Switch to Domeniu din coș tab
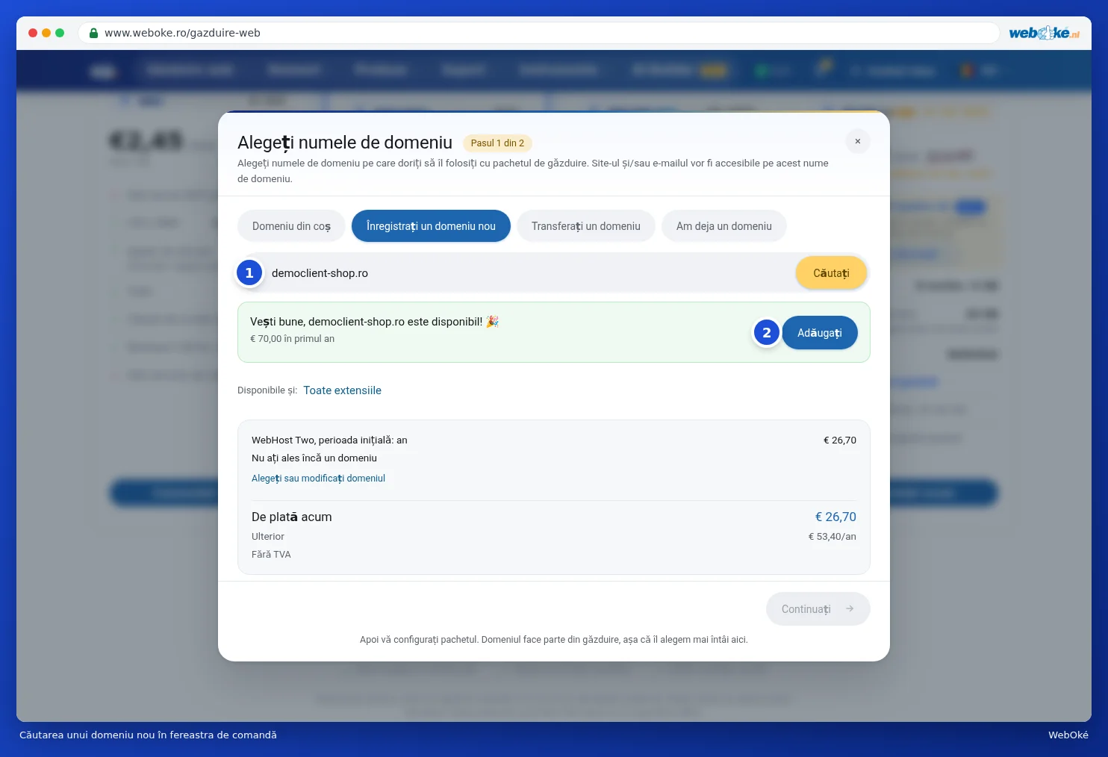This screenshot has height=757, width=1108. 291,226
